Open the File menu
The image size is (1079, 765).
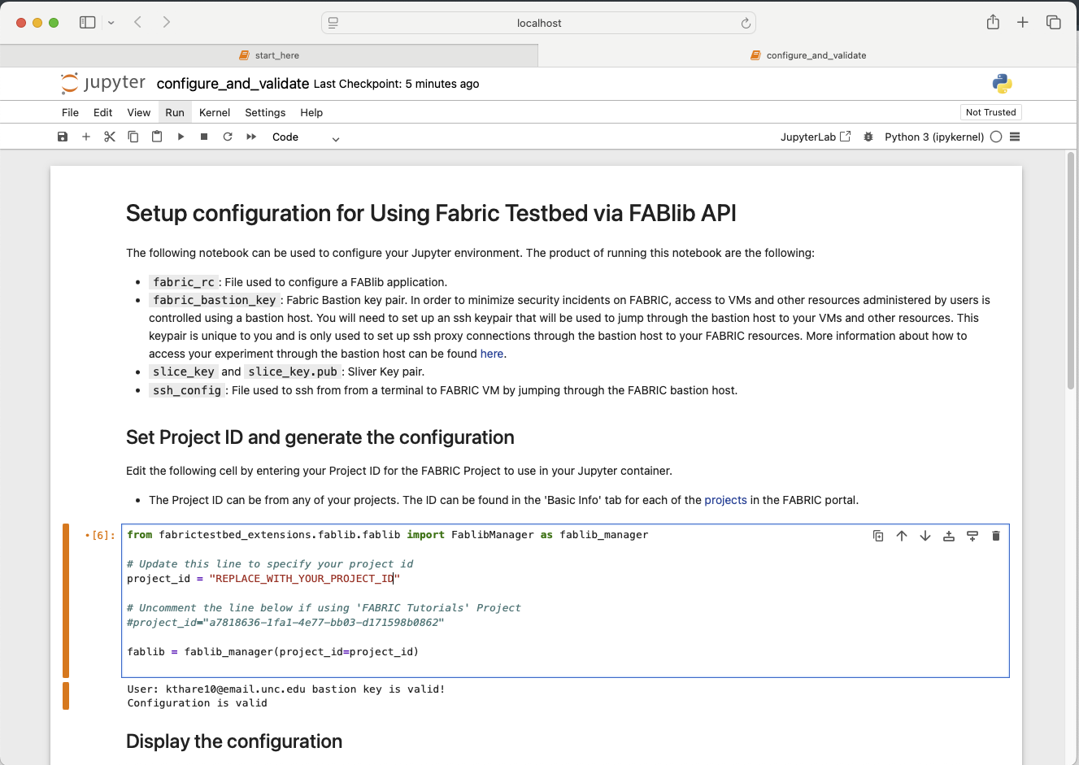point(71,112)
